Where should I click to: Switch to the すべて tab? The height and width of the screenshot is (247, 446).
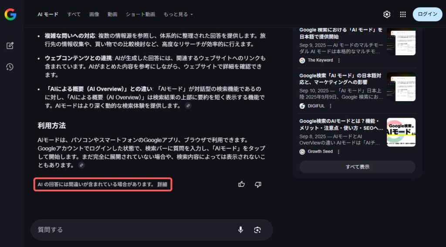[x=74, y=14]
